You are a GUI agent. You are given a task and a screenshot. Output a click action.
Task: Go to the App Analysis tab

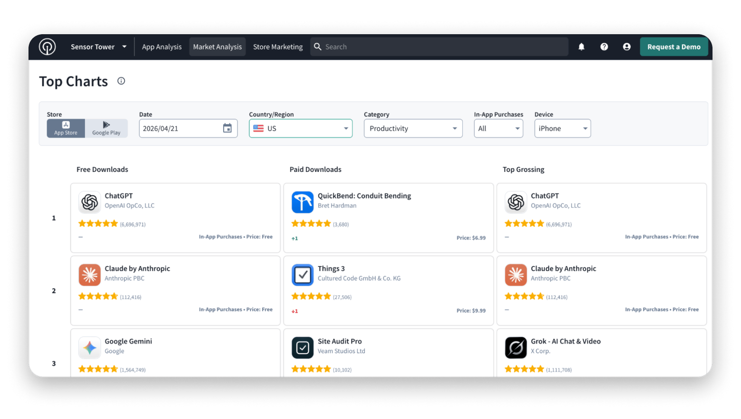pyautogui.click(x=161, y=47)
